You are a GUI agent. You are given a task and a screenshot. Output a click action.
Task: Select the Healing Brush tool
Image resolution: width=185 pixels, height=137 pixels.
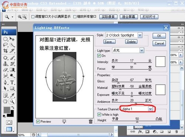(x=5, y=58)
